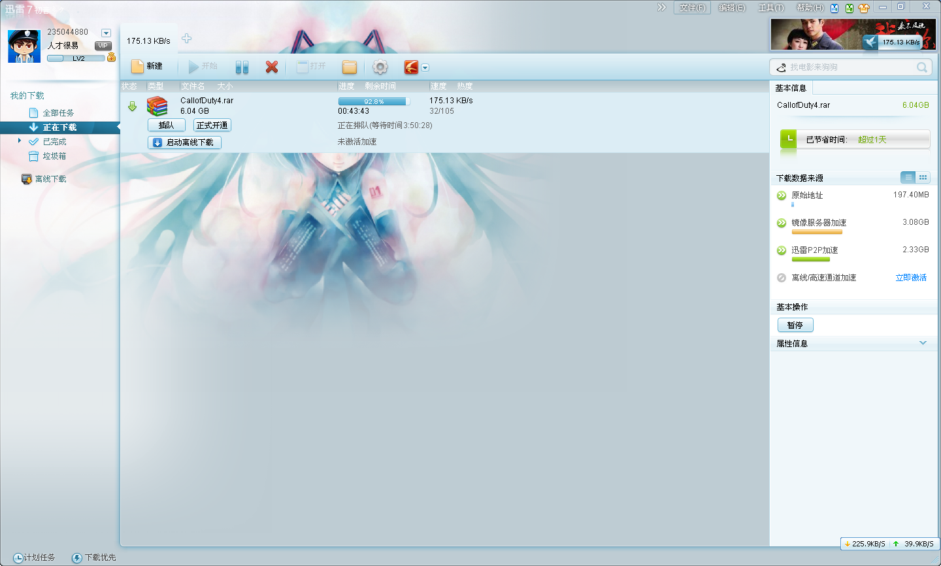Click the 插队 button

[167, 125]
